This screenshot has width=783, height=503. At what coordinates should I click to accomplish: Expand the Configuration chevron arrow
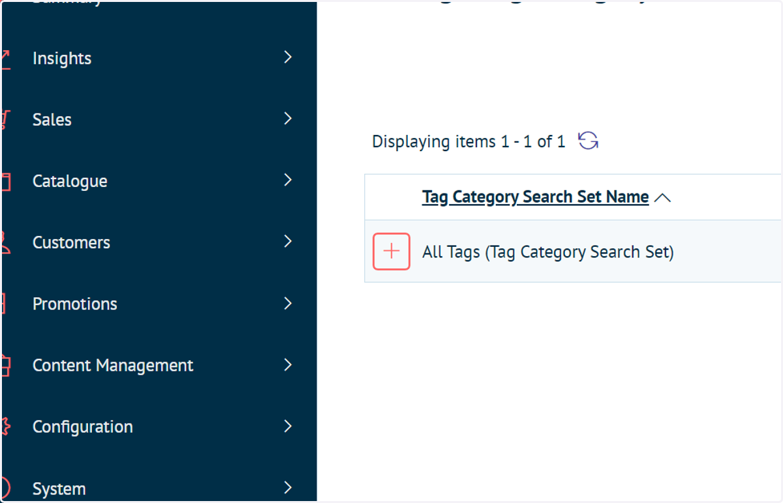[x=288, y=426]
